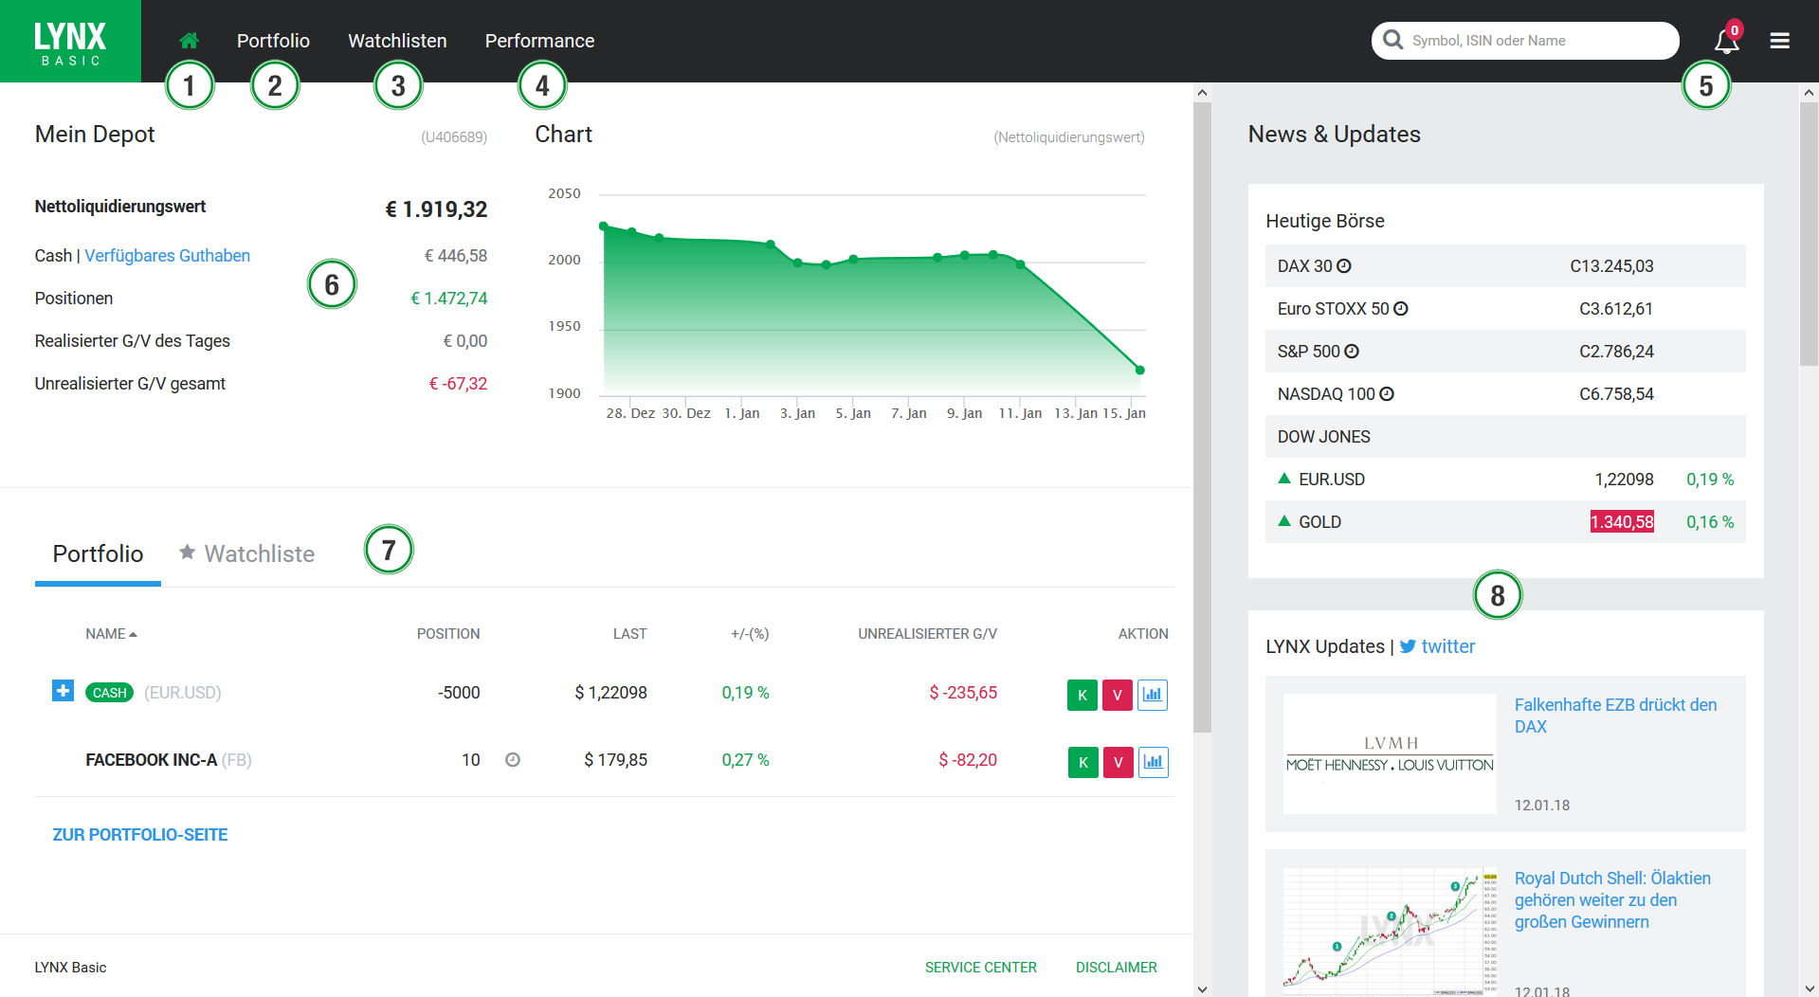1819x997 pixels.
Task: Click the EUR.USD rate 1,22098 in news panel
Action: (1625, 480)
